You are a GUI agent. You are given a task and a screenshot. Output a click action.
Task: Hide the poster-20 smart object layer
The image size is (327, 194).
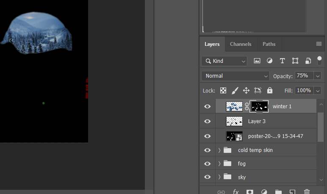point(207,136)
